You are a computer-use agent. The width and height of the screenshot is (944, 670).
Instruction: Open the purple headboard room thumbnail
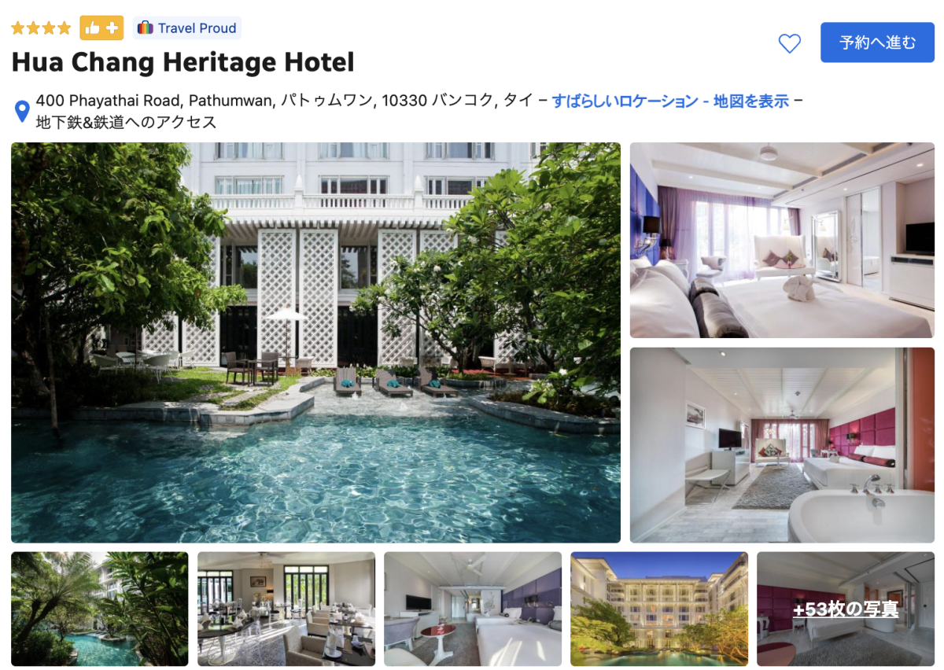(473, 609)
